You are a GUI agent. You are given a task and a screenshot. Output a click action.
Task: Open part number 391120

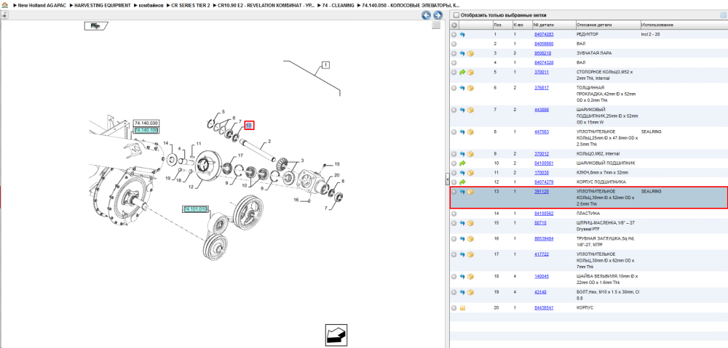coord(542,191)
